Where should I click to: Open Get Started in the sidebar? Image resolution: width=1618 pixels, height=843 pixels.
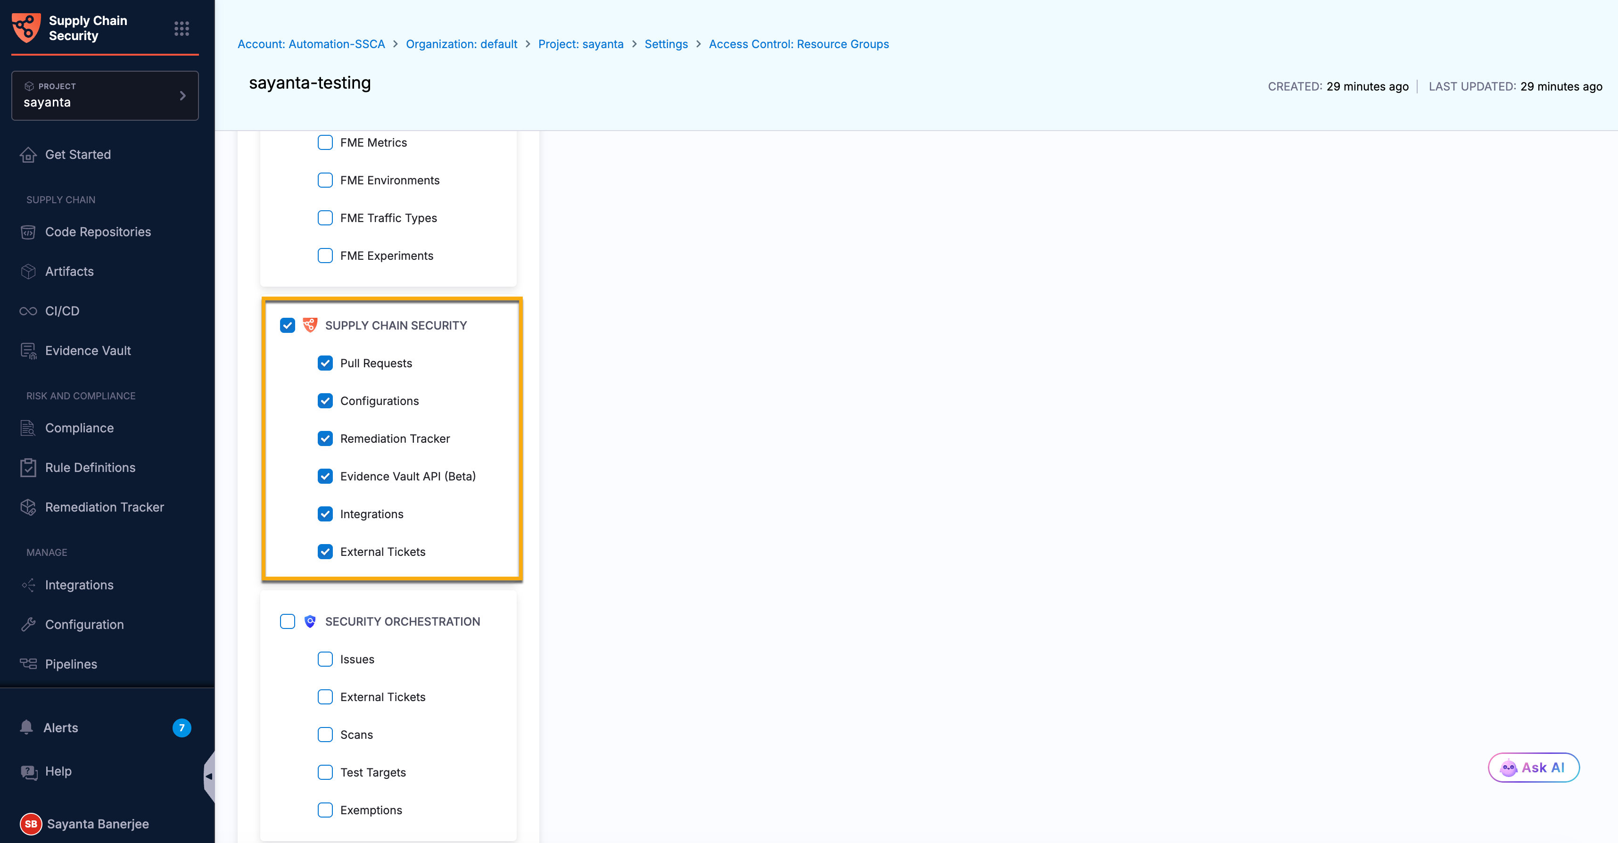point(78,155)
